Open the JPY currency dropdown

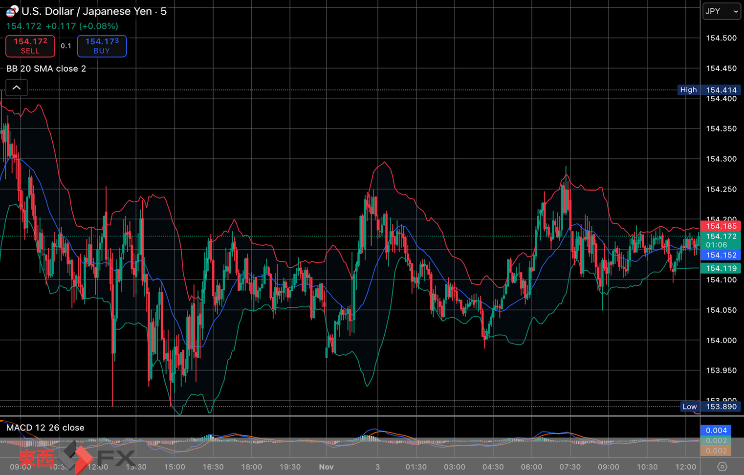coord(722,11)
